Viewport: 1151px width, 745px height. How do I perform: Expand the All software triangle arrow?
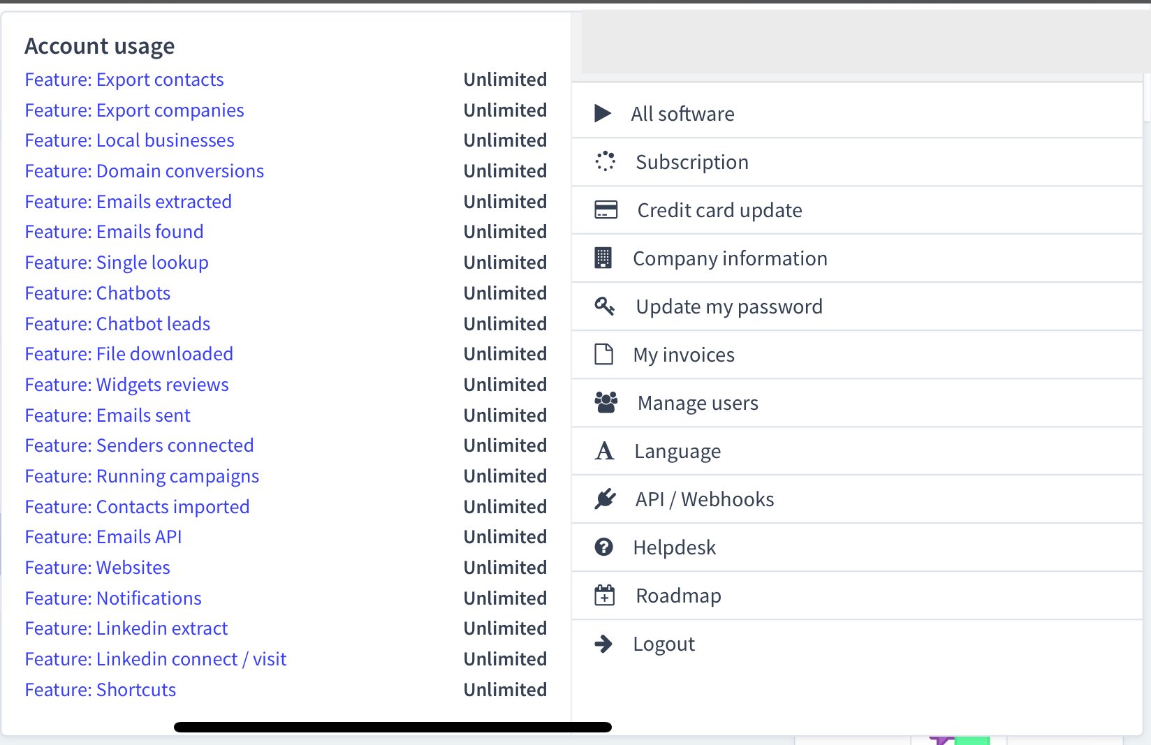(603, 113)
